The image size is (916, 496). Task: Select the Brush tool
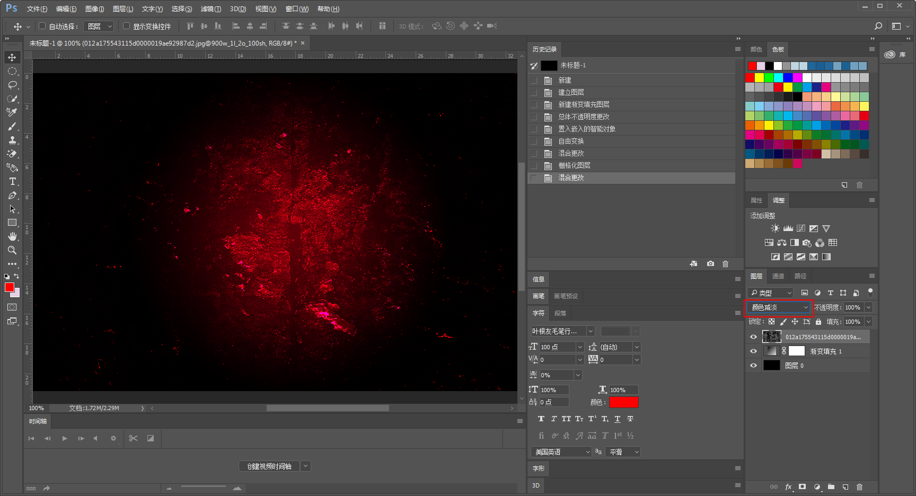tap(12, 126)
